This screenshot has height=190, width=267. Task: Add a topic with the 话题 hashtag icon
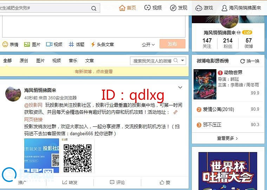tap(71, 44)
